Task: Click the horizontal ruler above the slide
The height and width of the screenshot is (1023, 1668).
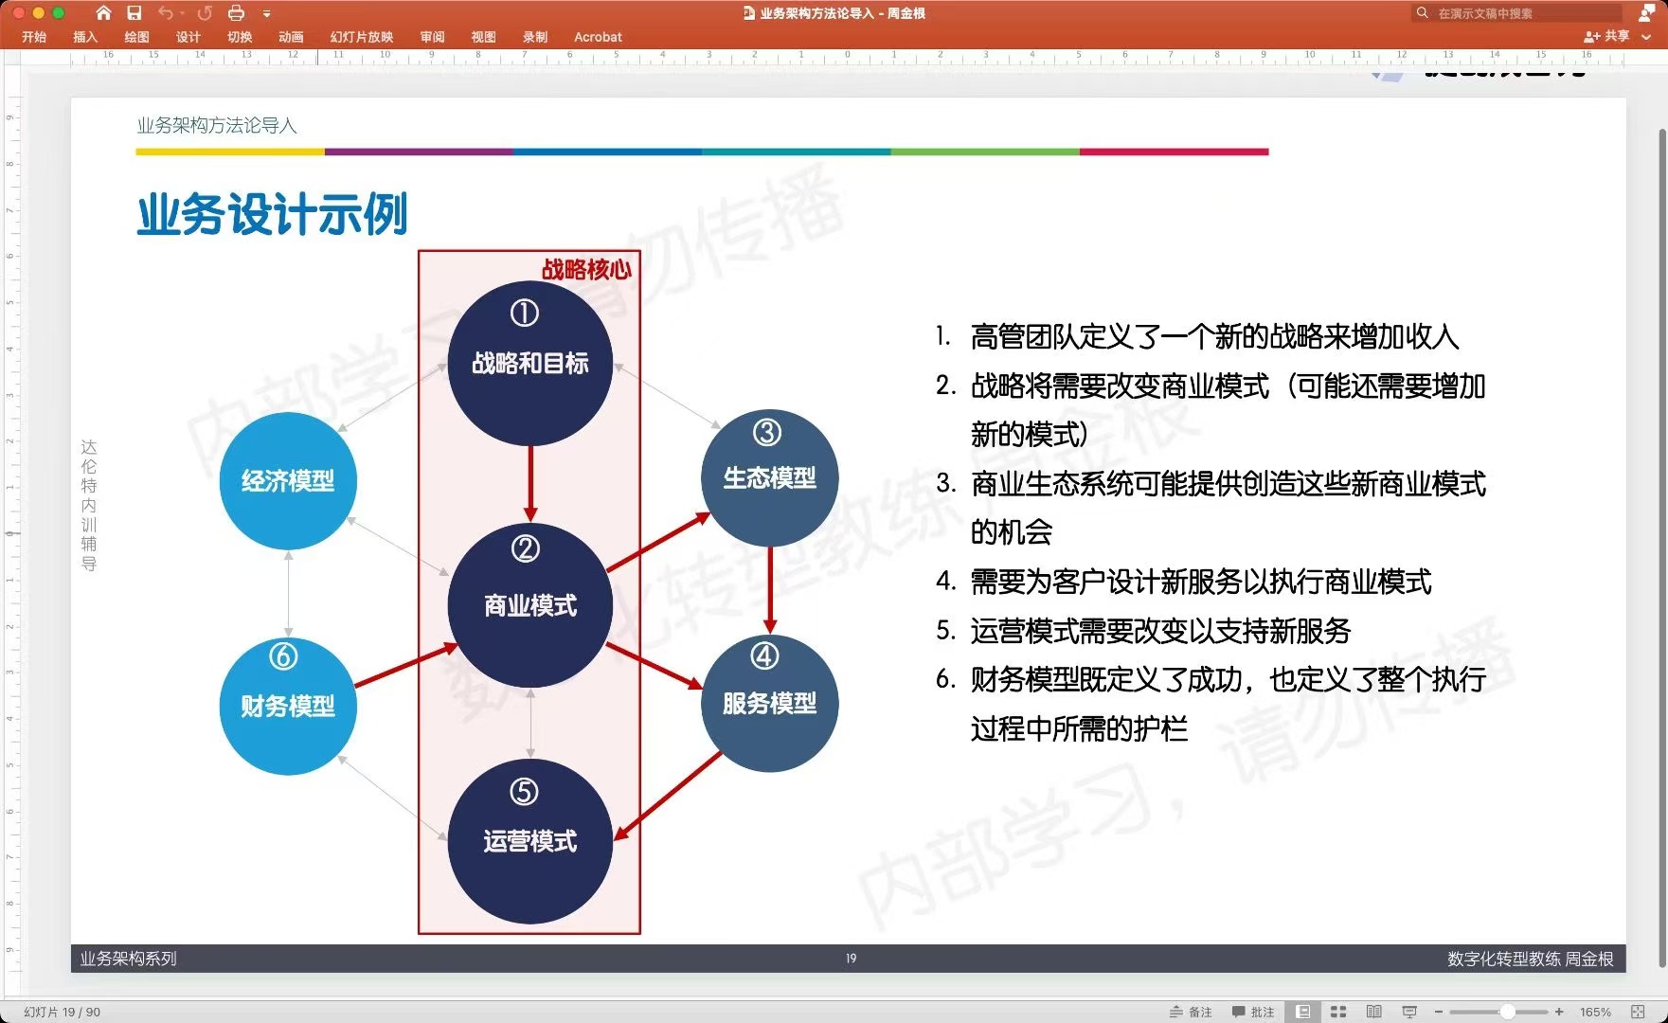Action: [848, 58]
